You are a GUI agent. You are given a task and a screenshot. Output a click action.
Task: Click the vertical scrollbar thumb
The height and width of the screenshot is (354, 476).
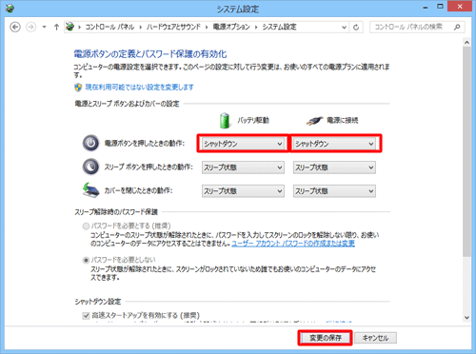tap(466, 151)
